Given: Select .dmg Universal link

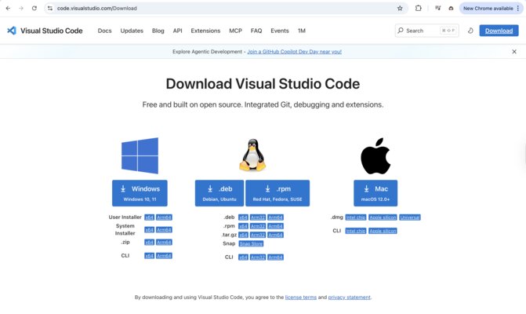Looking at the screenshot, I should 410,217.
